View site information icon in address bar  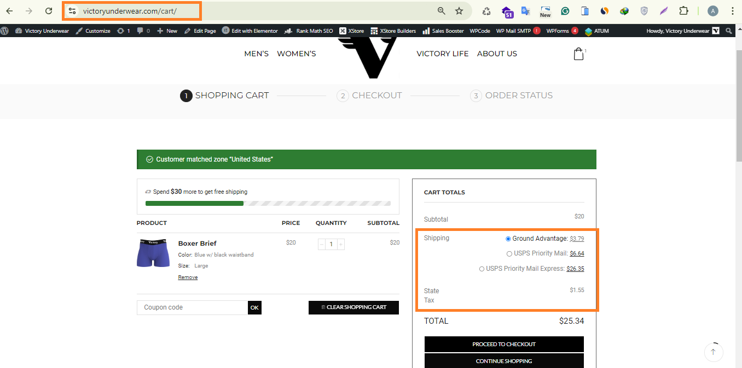coord(72,11)
